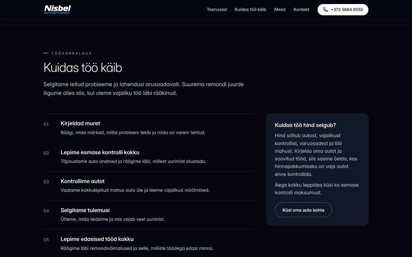412x257 pixels.
Task: Click step number 04
Action: tap(46, 211)
